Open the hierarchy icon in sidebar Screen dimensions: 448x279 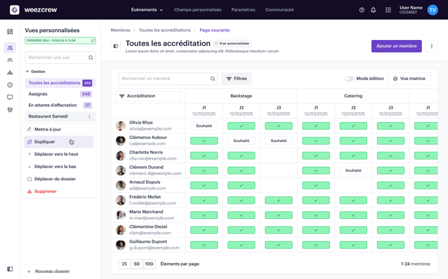pos(10,73)
